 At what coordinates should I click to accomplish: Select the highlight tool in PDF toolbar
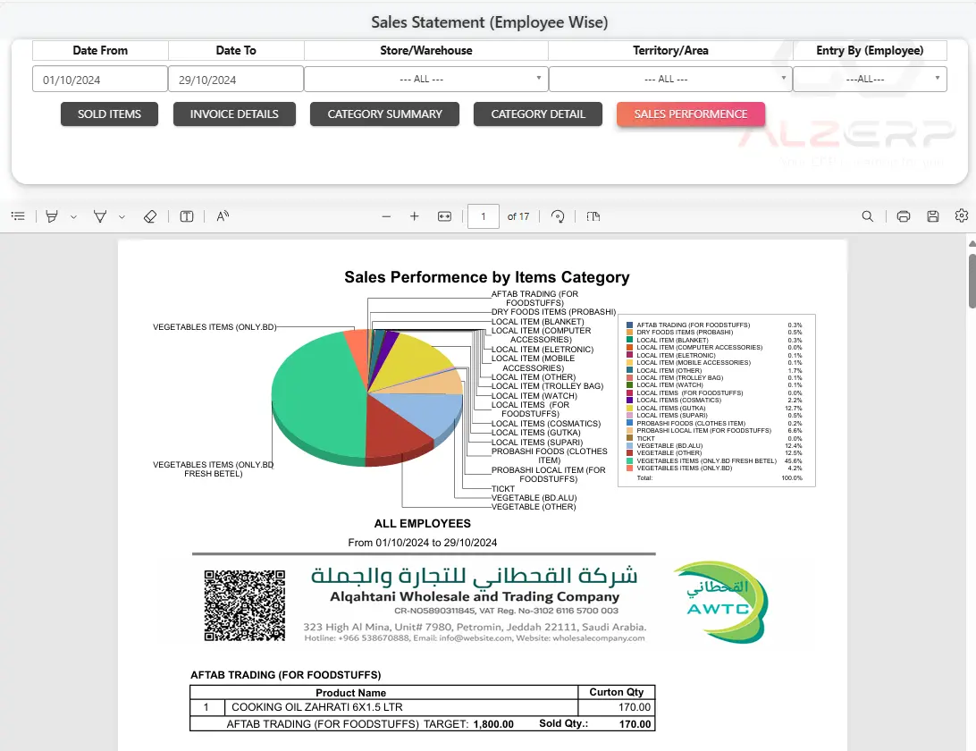pos(53,216)
